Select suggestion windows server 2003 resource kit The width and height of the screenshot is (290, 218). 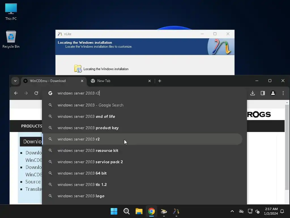[x=142, y=150]
